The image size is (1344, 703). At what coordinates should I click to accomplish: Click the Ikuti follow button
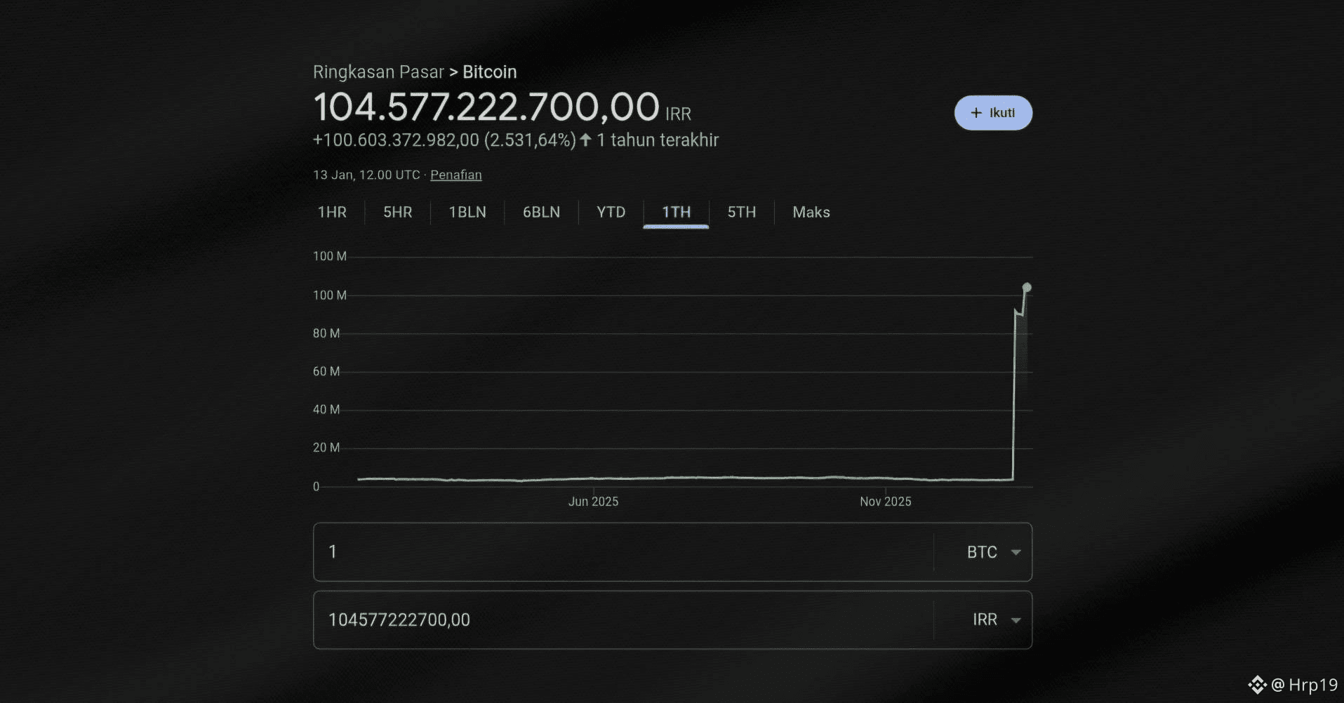(993, 113)
